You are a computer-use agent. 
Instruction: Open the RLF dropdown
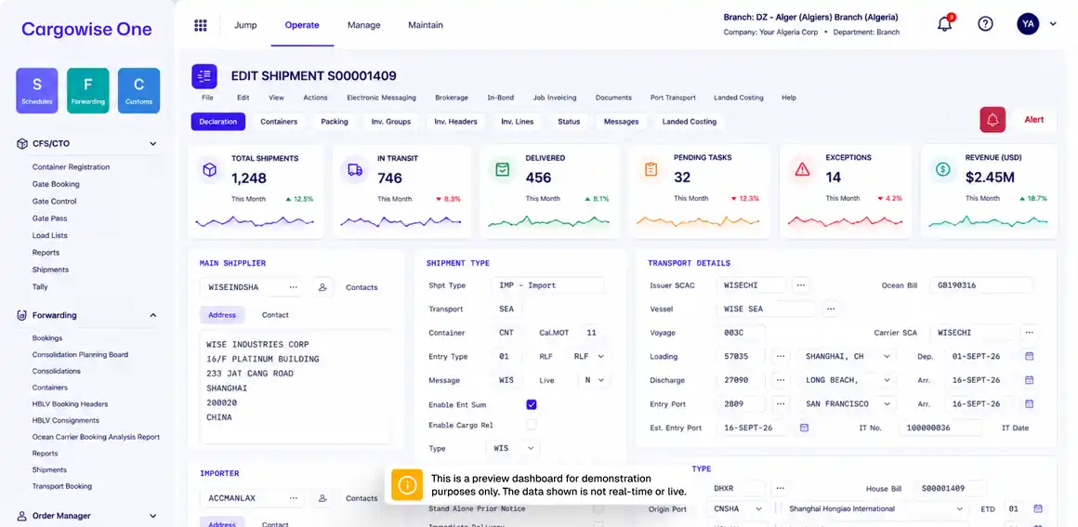point(590,356)
